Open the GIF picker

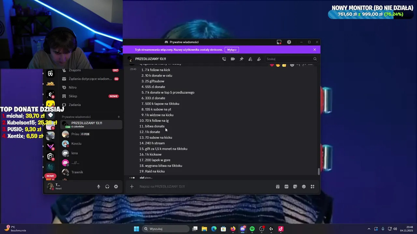pyautogui.click(x=286, y=187)
